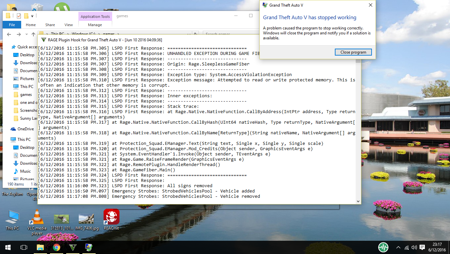The height and width of the screenshot is (254, 450).
Task: Open Downloads under Quick access
Action: (25, 63)
